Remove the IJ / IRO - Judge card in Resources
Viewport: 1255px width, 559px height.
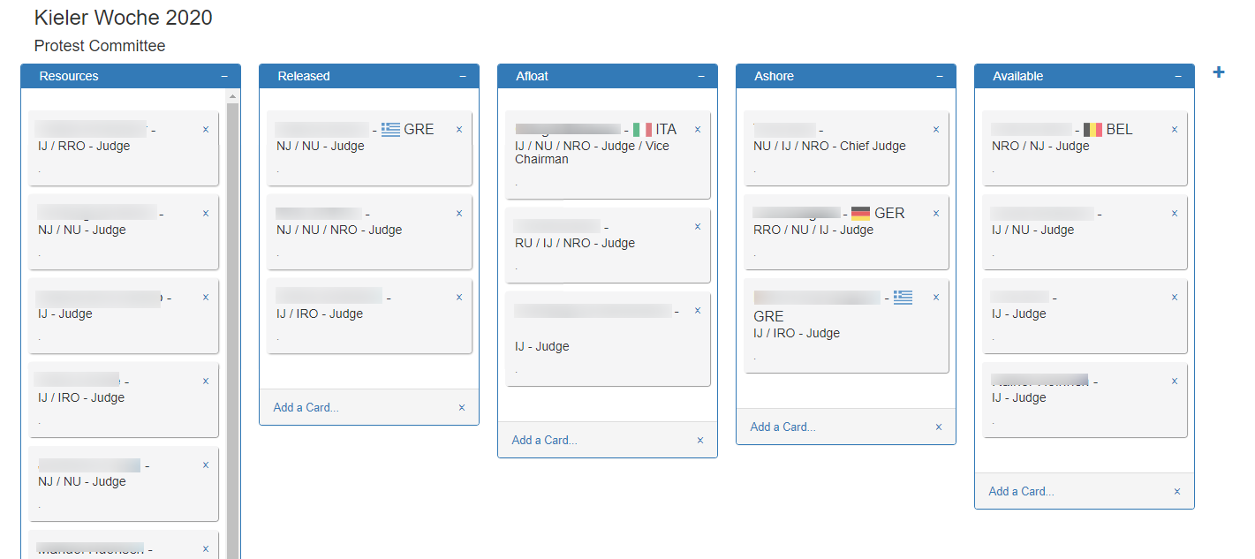[206, 381]
